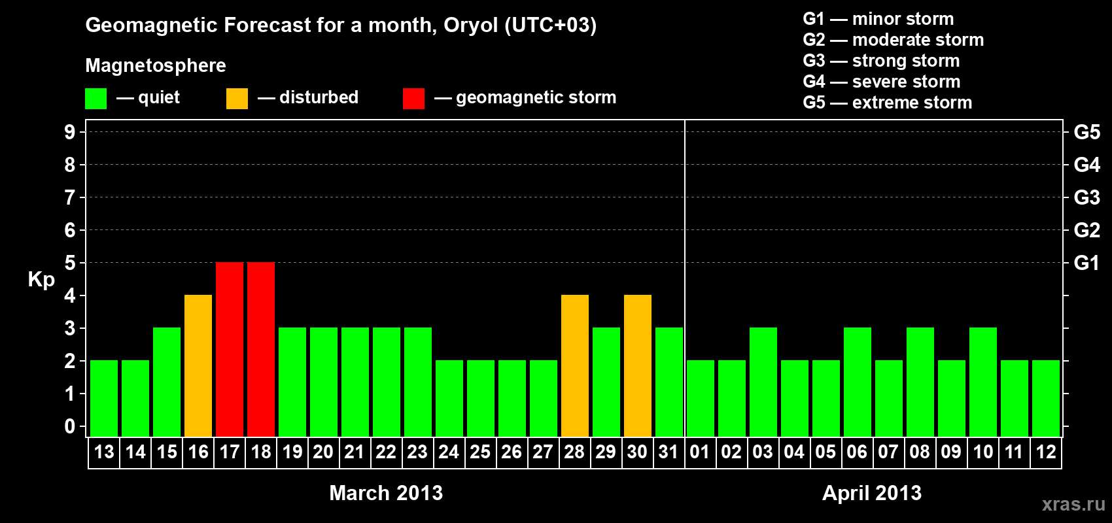Click the 'April 2013' month label
Screen dimensions: 1112x523
click(872, 493)
